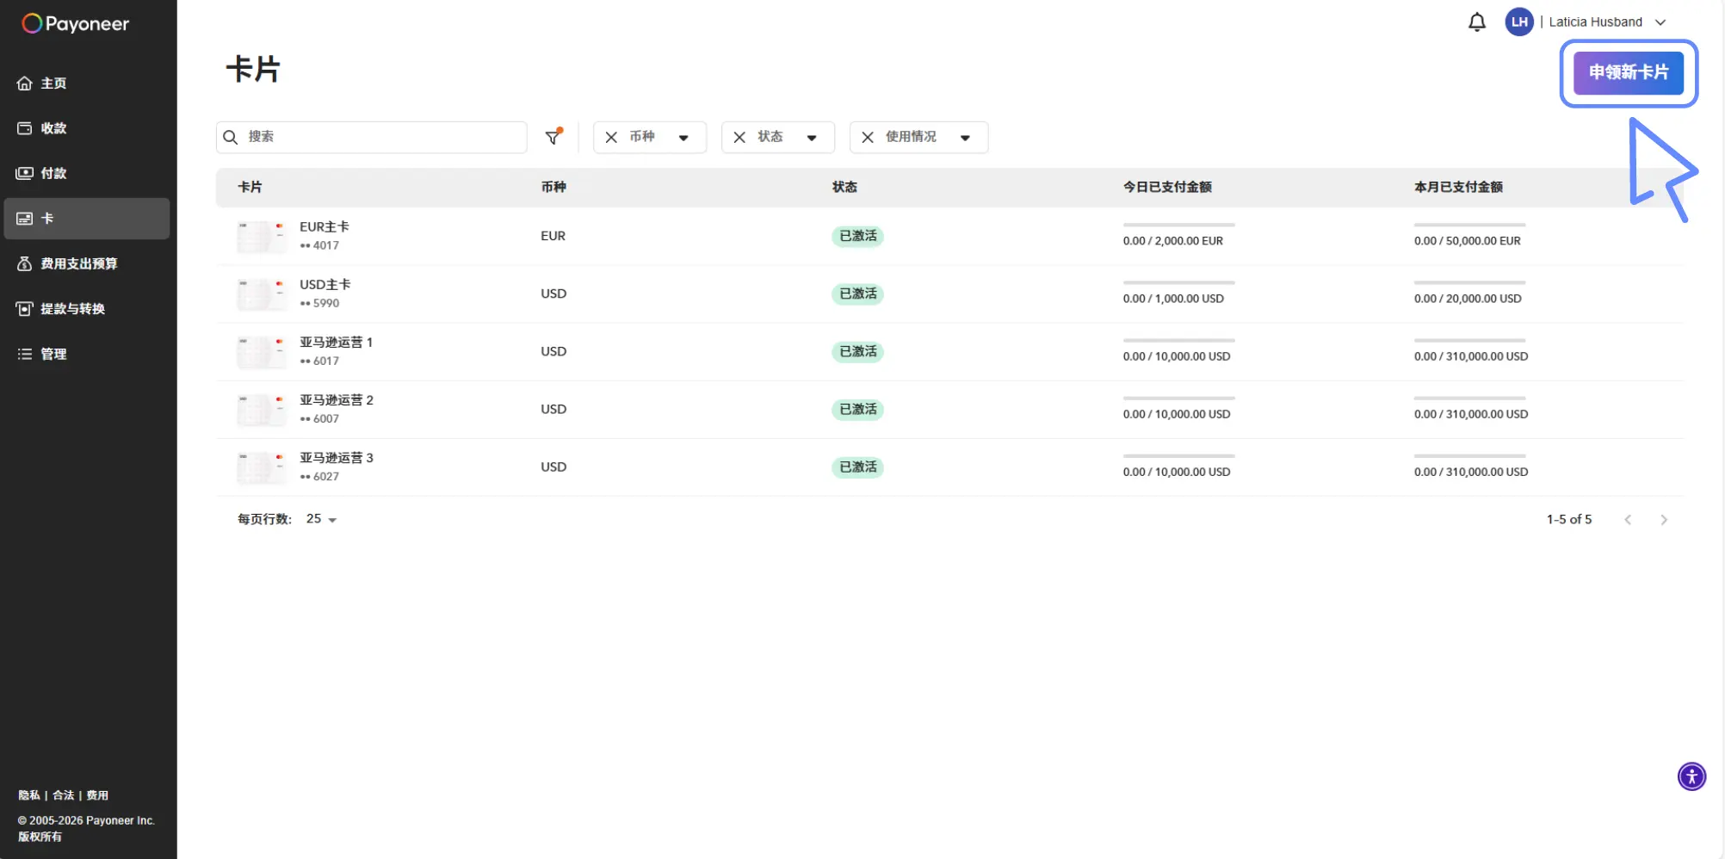The width and height of the screenshot is (1725, 859).
Task: Click the 0.00 / 50,000.00 EUR monthly amount
Action: 1467,241
